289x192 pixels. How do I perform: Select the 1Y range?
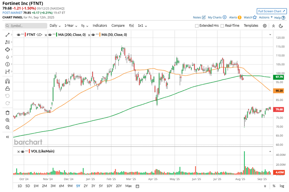[x=78, y=186]
